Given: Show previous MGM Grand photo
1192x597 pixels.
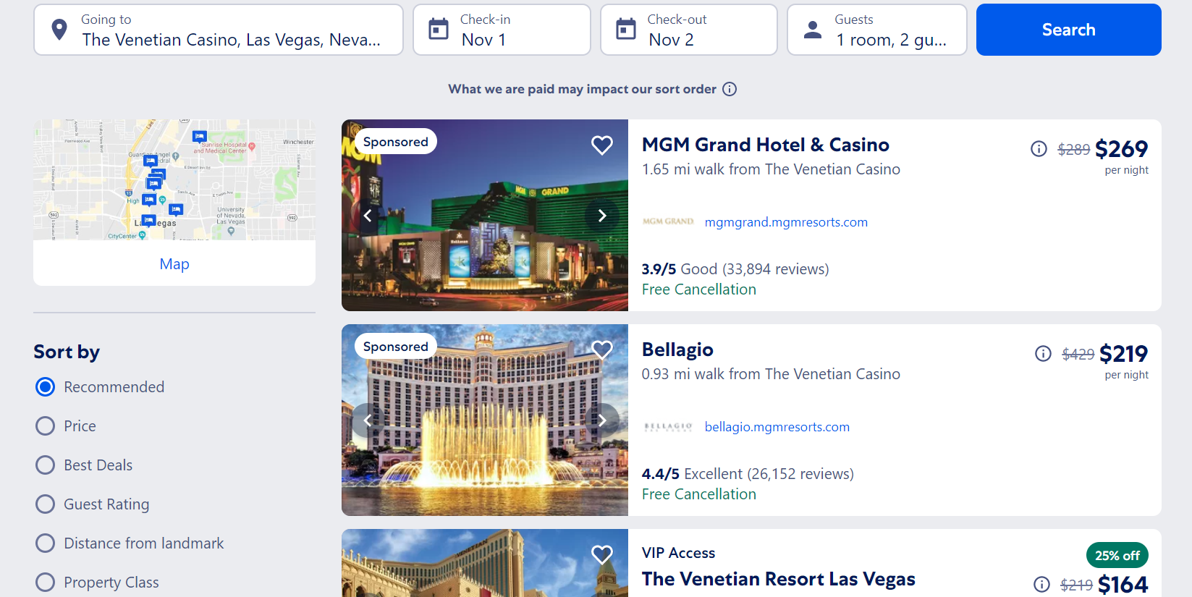Looking at the screenshot, I should pos(368,216).
